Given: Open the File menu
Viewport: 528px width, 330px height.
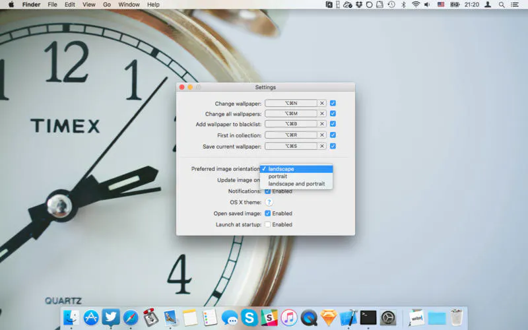Looking at the screenshot, I should pos(52,5).
